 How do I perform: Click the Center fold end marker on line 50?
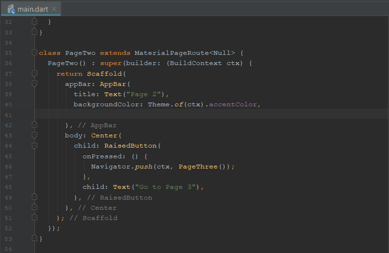point(34,207)
